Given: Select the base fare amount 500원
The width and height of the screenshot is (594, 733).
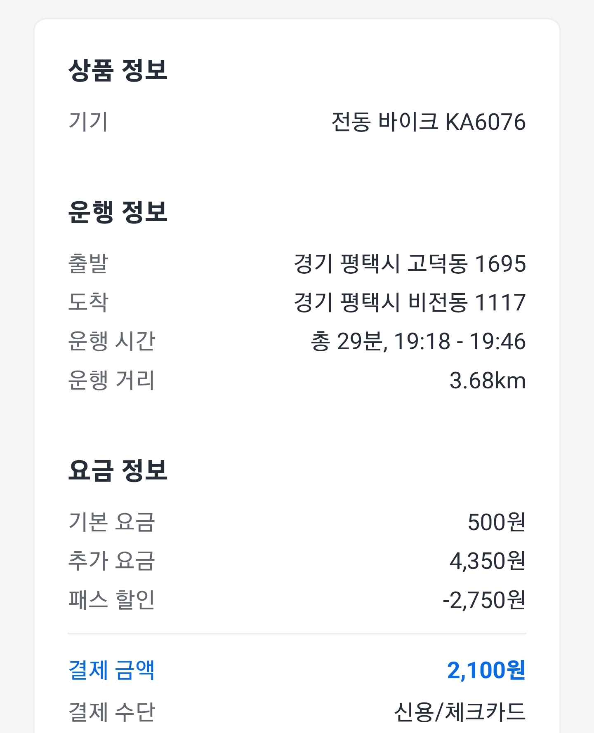Looking at the screenshot, I should click(x=496, y=522).
